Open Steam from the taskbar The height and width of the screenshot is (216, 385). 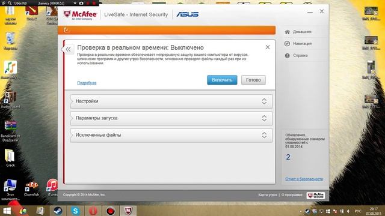point(58,211)
